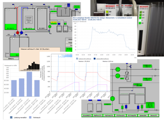This screenshot has height=123, width=164.
Task: Click the right green damper below the furnace
Action: tap(142, 107)
